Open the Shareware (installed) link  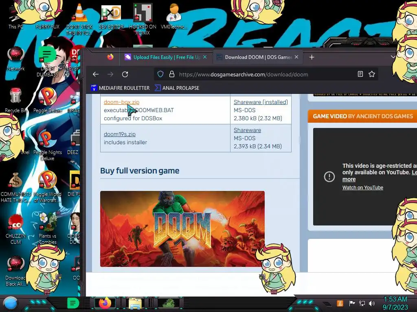(261, 102)
